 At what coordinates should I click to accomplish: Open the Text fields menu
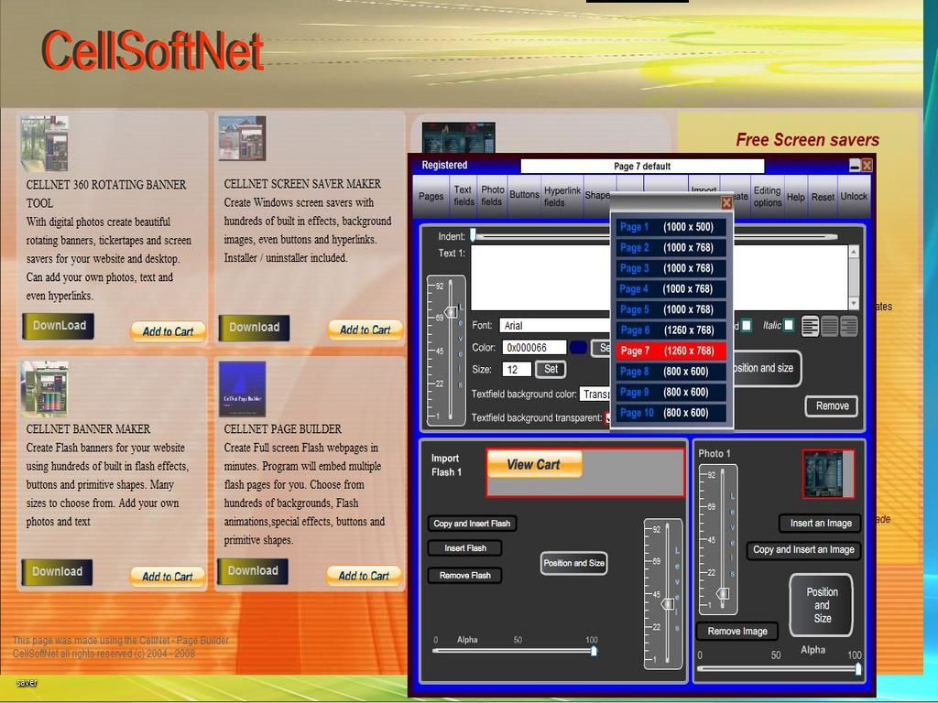[x=464, y=196]
